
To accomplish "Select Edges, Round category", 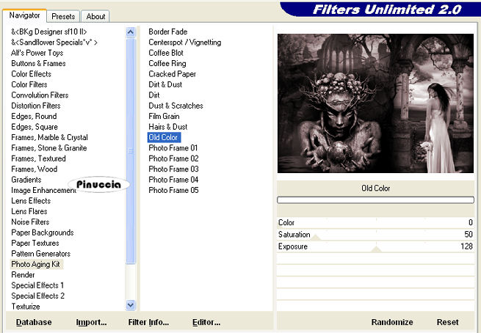I will (34, 117).
